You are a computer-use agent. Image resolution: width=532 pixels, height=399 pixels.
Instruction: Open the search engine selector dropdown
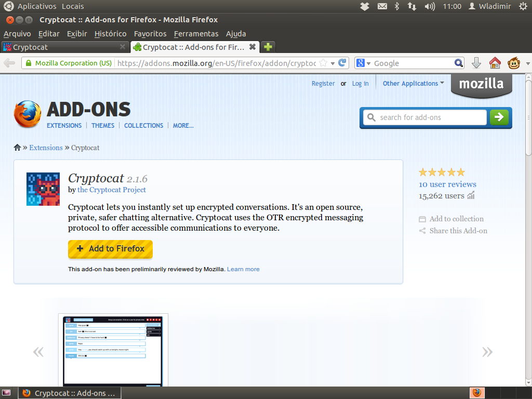[363, 63]
